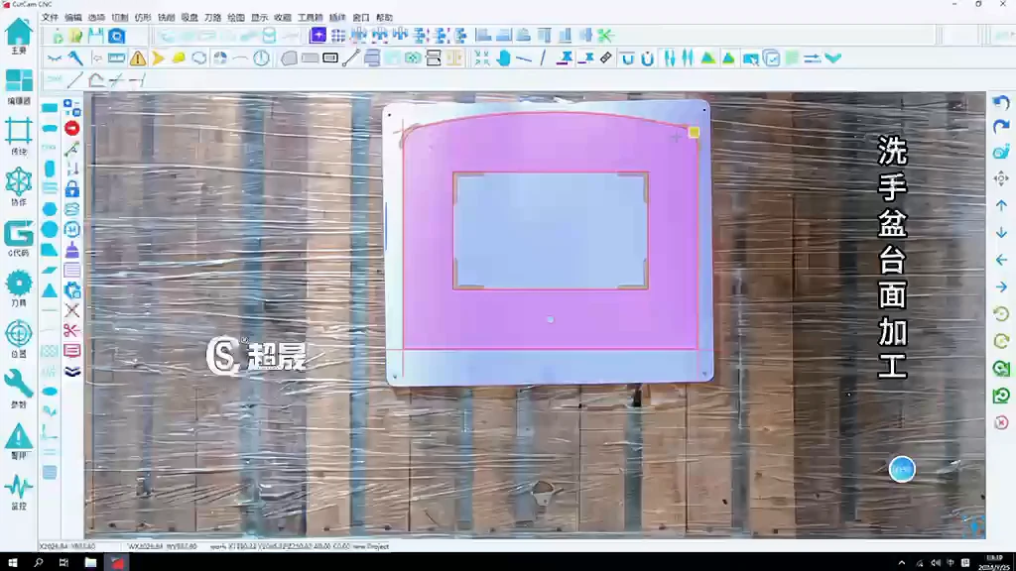The image size is (1016, 571).
Task: Open the 文件 menu
Action: [x=50, y=18]
